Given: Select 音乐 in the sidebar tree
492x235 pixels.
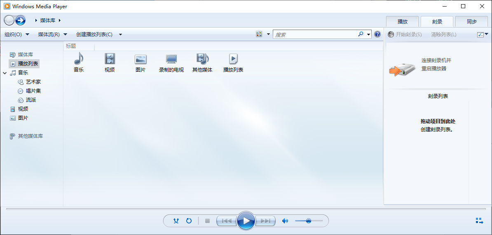Looking at the screenshot, I should tap(23, 73).
